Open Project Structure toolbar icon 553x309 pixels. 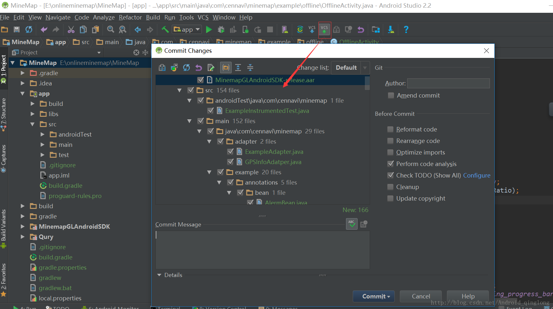point(376,30)
